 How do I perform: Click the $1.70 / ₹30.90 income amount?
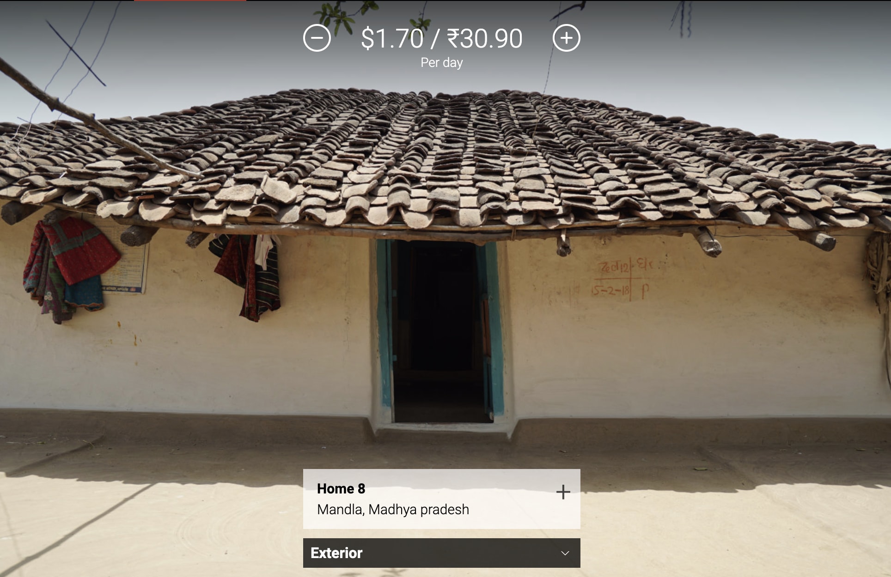(441, 38)
